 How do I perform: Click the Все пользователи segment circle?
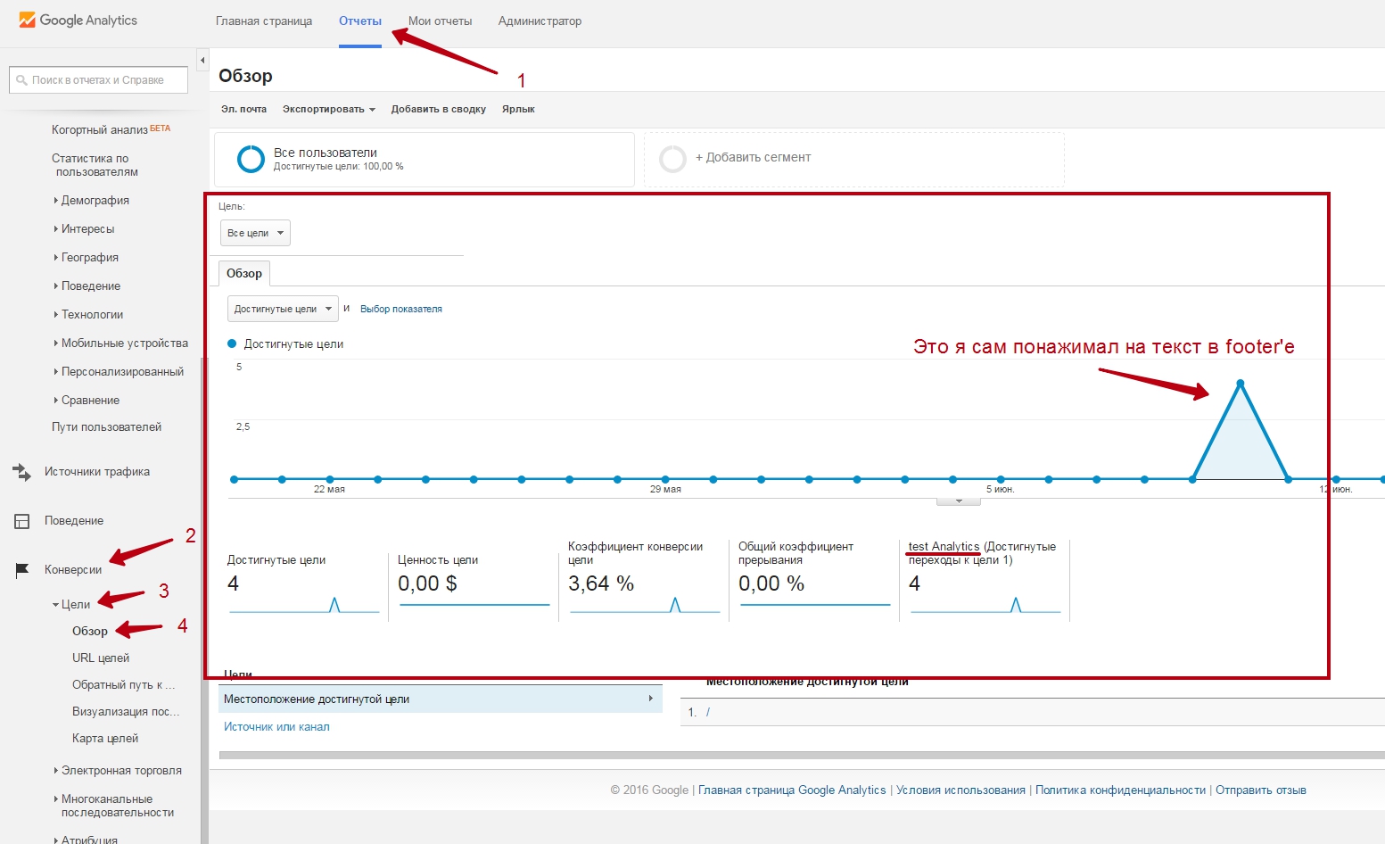(251, 159)
